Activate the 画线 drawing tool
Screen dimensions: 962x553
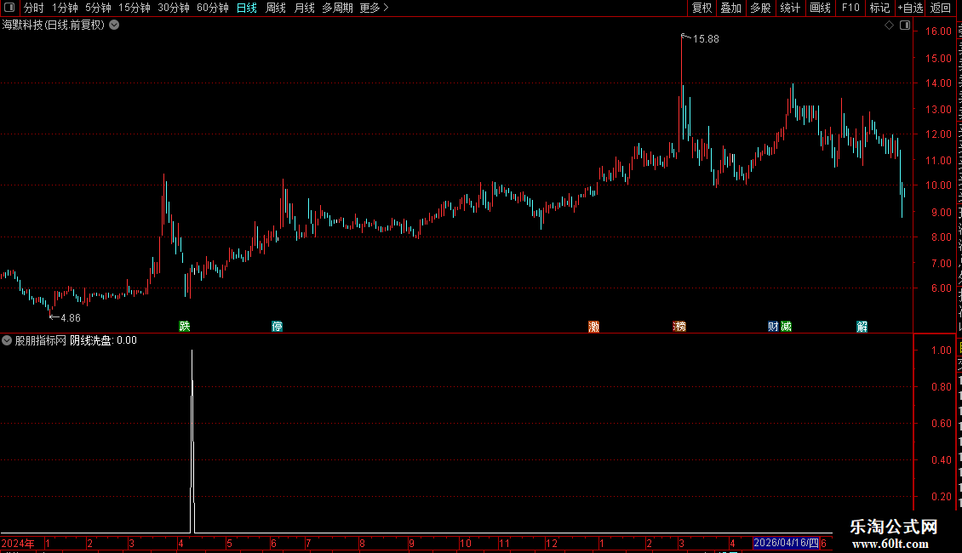click(x=821, y=8)
